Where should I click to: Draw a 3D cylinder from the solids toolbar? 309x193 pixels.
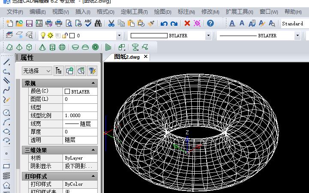[x=52, y=47]
